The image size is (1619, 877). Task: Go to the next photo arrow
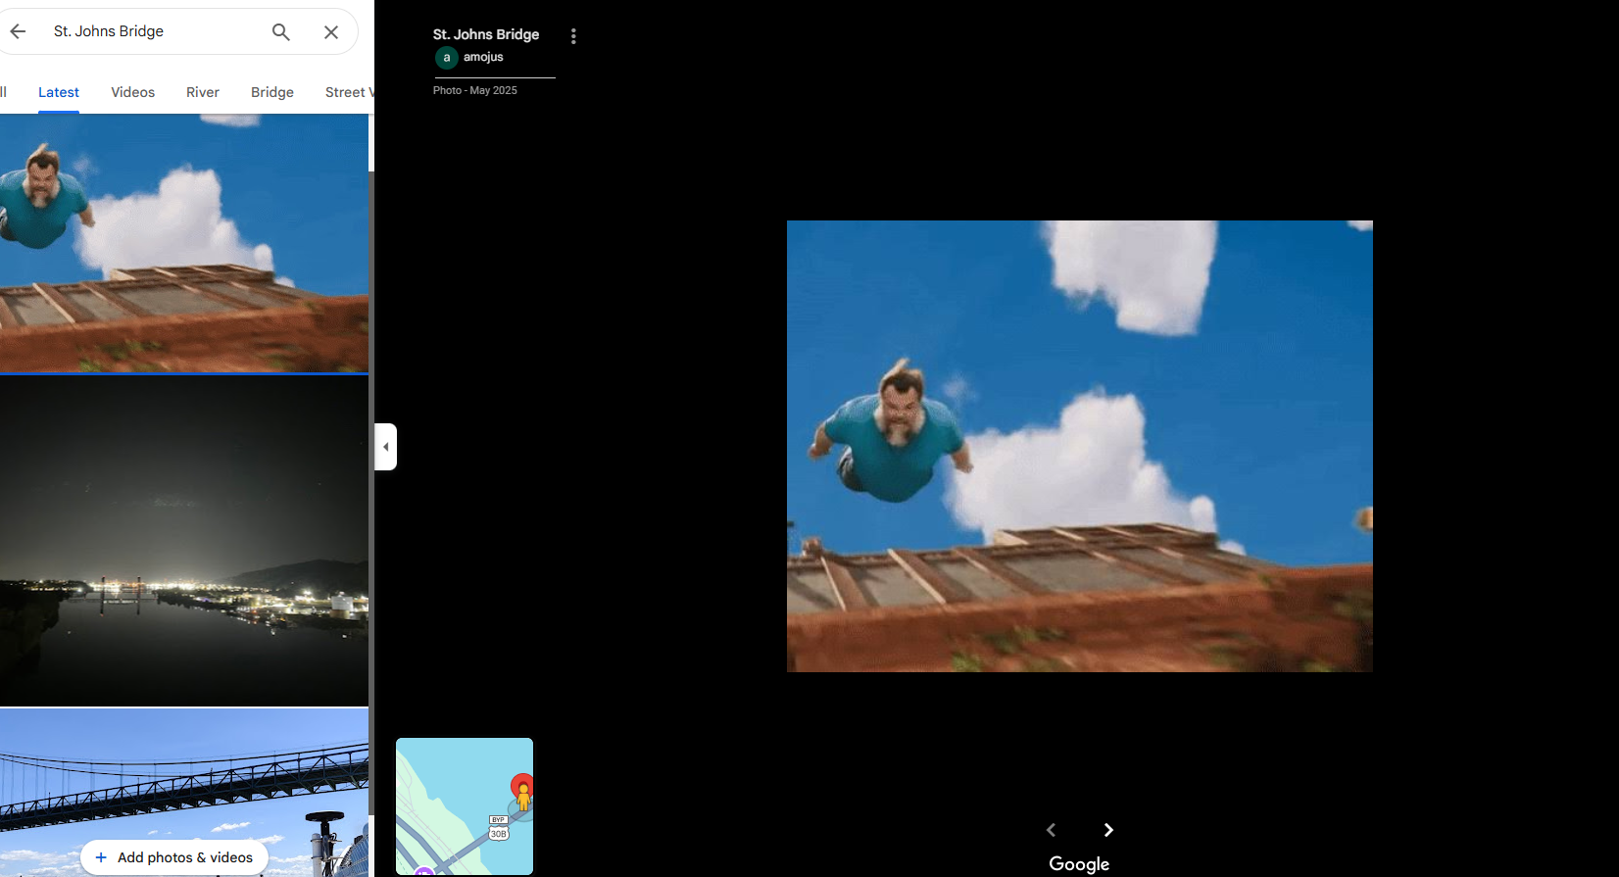pyautogui.click(x=1108, y=830)
